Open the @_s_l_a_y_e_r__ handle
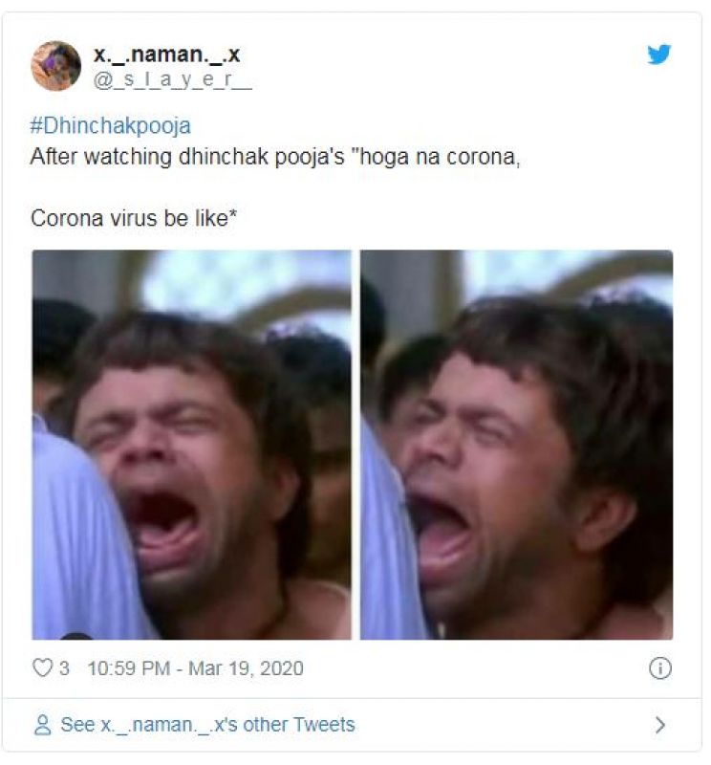This screenshot has width=711, height=765. point(173,80)
